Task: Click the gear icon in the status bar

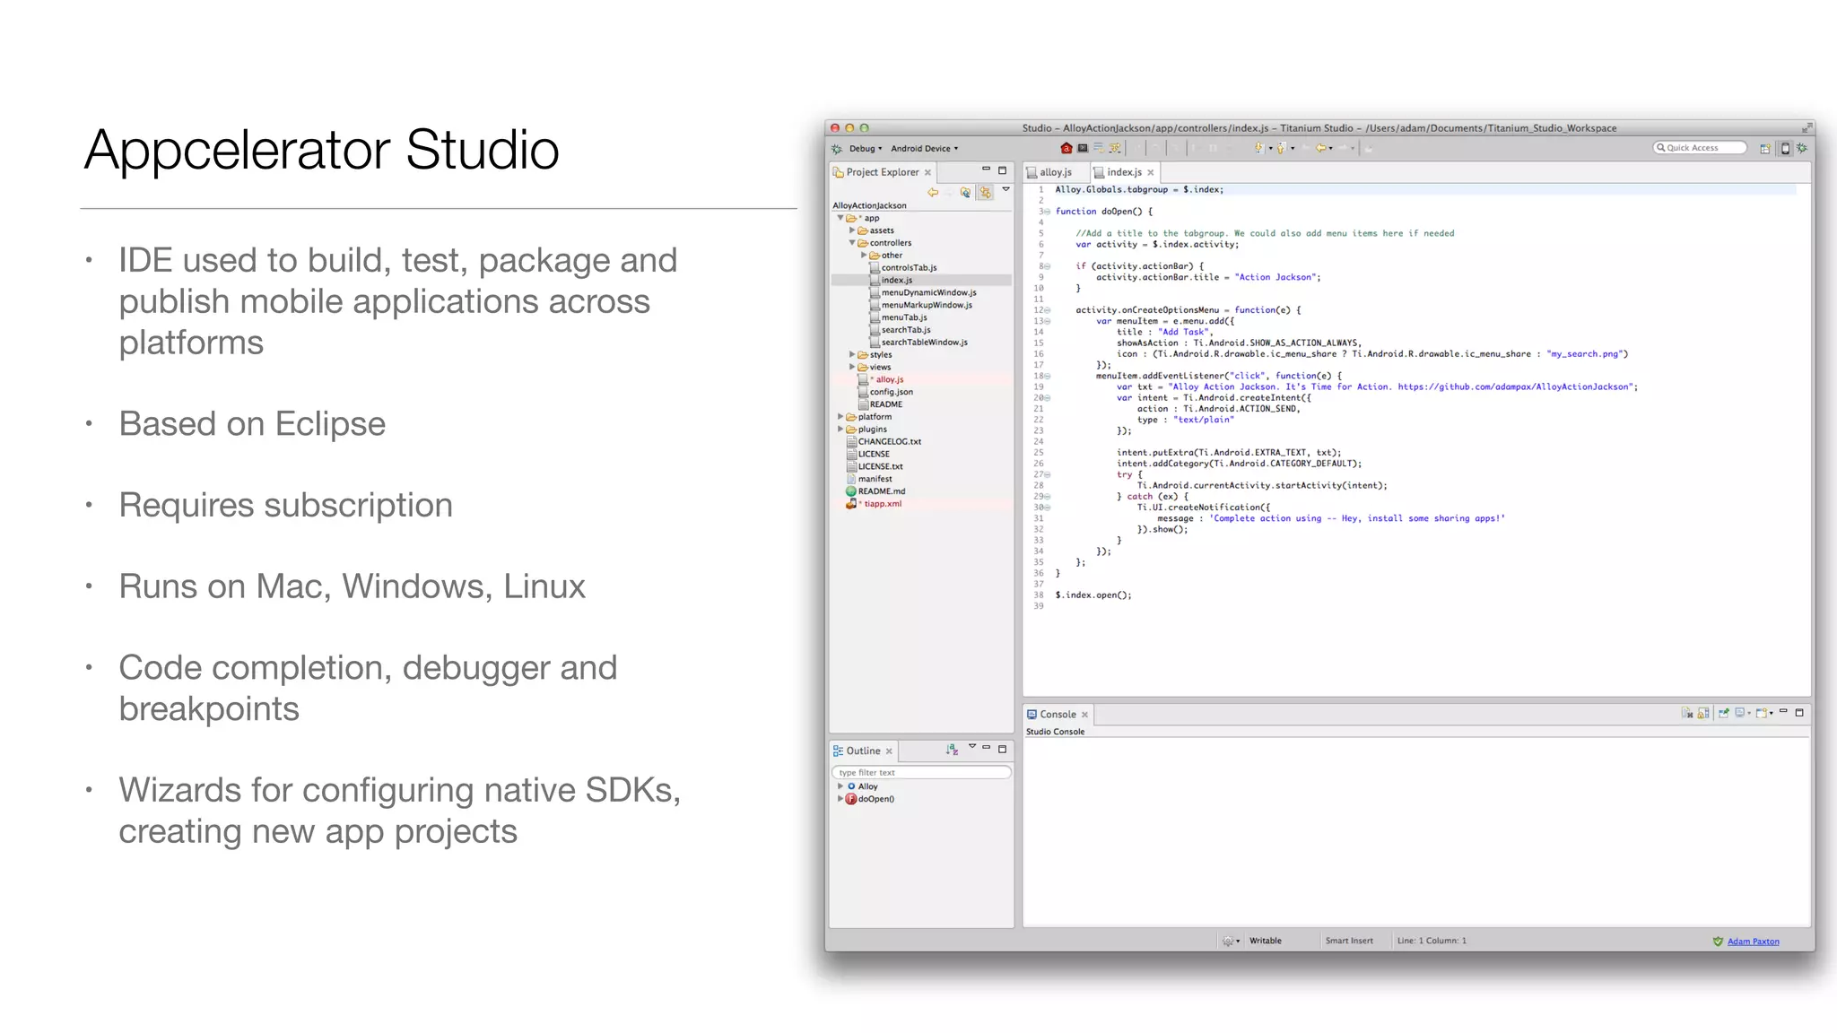Action: pos(1227,941)
